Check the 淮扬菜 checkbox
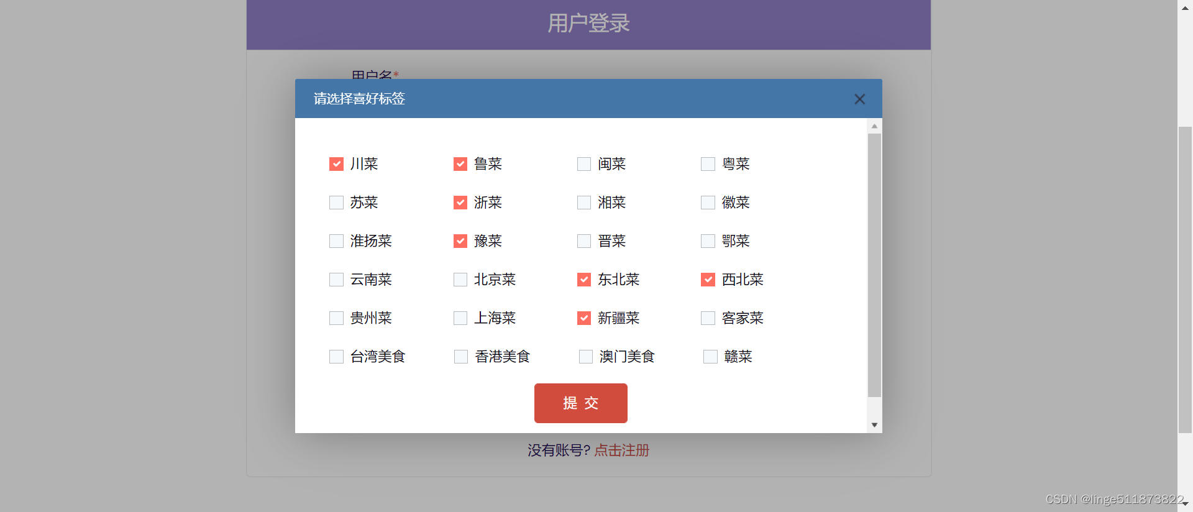 336,241
